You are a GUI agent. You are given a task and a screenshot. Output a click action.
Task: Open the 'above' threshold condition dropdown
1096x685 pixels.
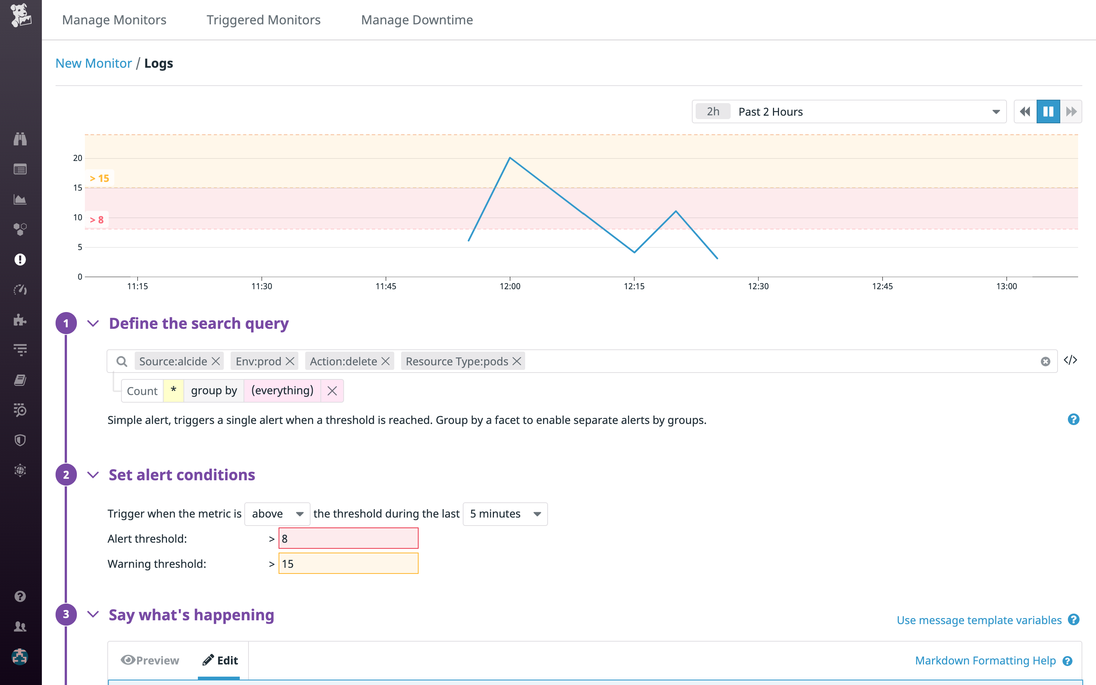point(277,514)
